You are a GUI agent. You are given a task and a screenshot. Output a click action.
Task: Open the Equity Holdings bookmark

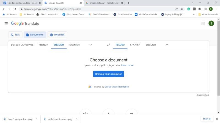click(173, 15)
